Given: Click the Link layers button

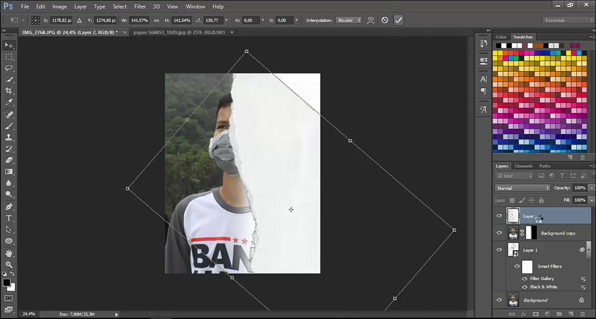Looking at the screenshot, I should (512, 314).
